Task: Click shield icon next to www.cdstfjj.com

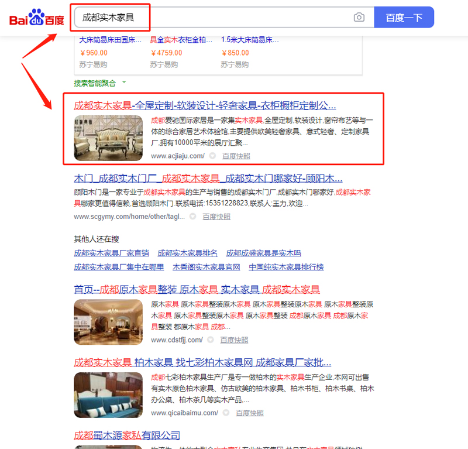Action: pyautogui.click(x=211, y=340)
